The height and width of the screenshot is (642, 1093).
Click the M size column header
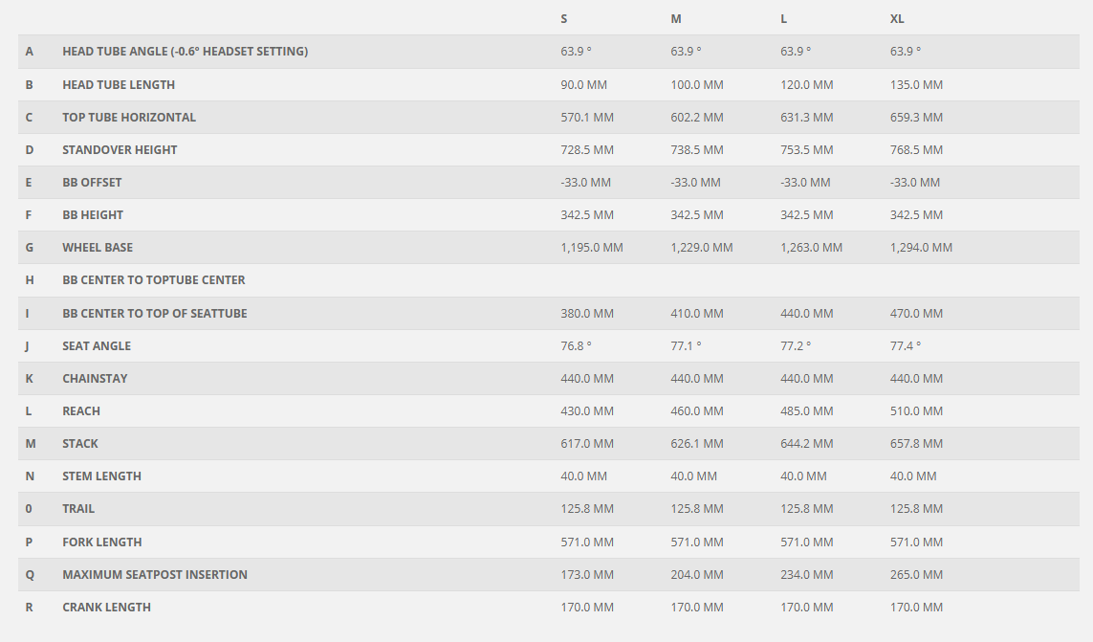pyautogui.click(x=675, y=19)
